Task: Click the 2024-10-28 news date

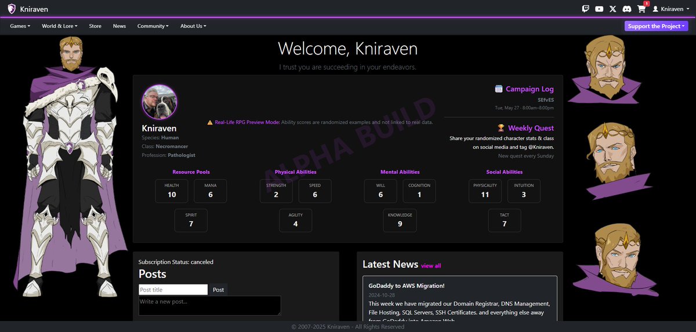Action: point(382,295)
